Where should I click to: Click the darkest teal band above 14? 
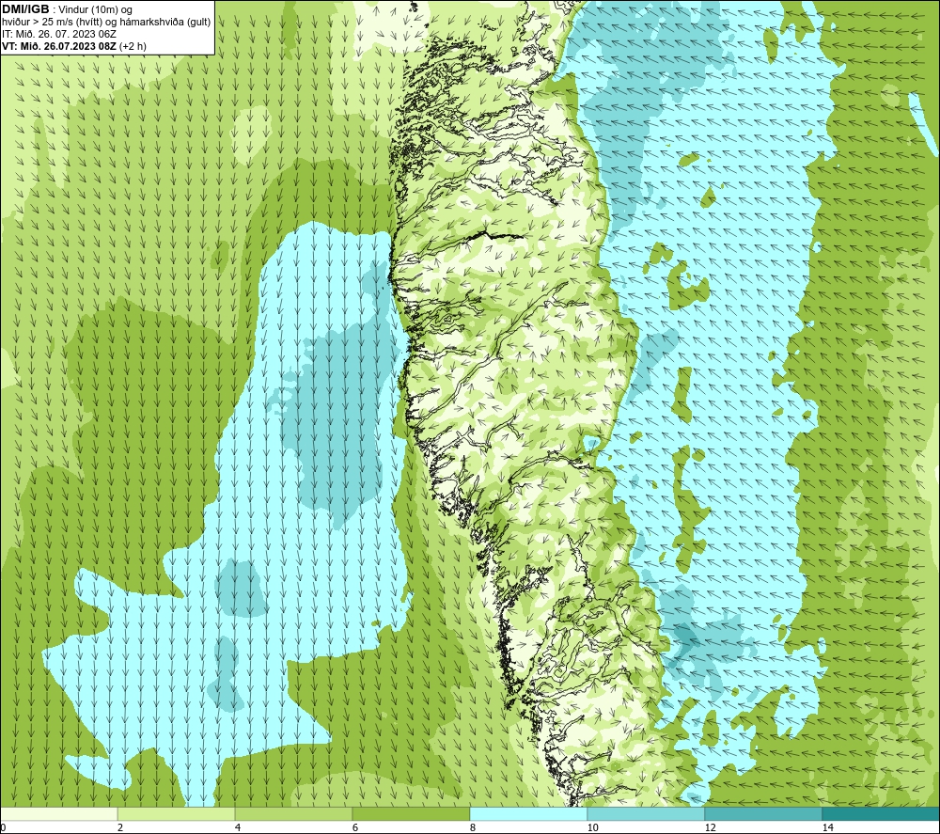(x=882, y=813)
